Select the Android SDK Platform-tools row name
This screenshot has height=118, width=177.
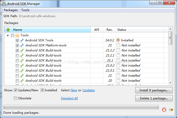46,45
